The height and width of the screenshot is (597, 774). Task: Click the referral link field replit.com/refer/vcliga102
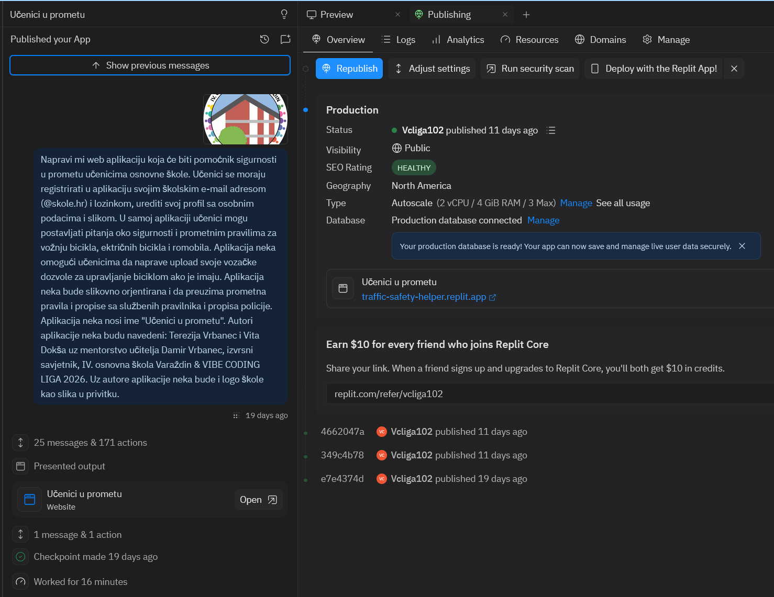click(x=550, y=393)
